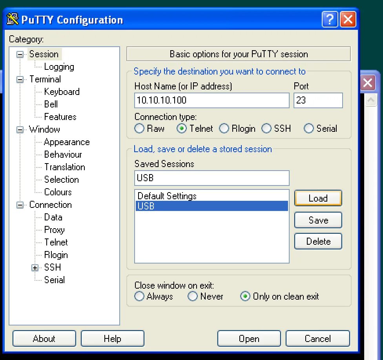
Task: Click the Saved Sessions name field
Action: pos(212,178)
